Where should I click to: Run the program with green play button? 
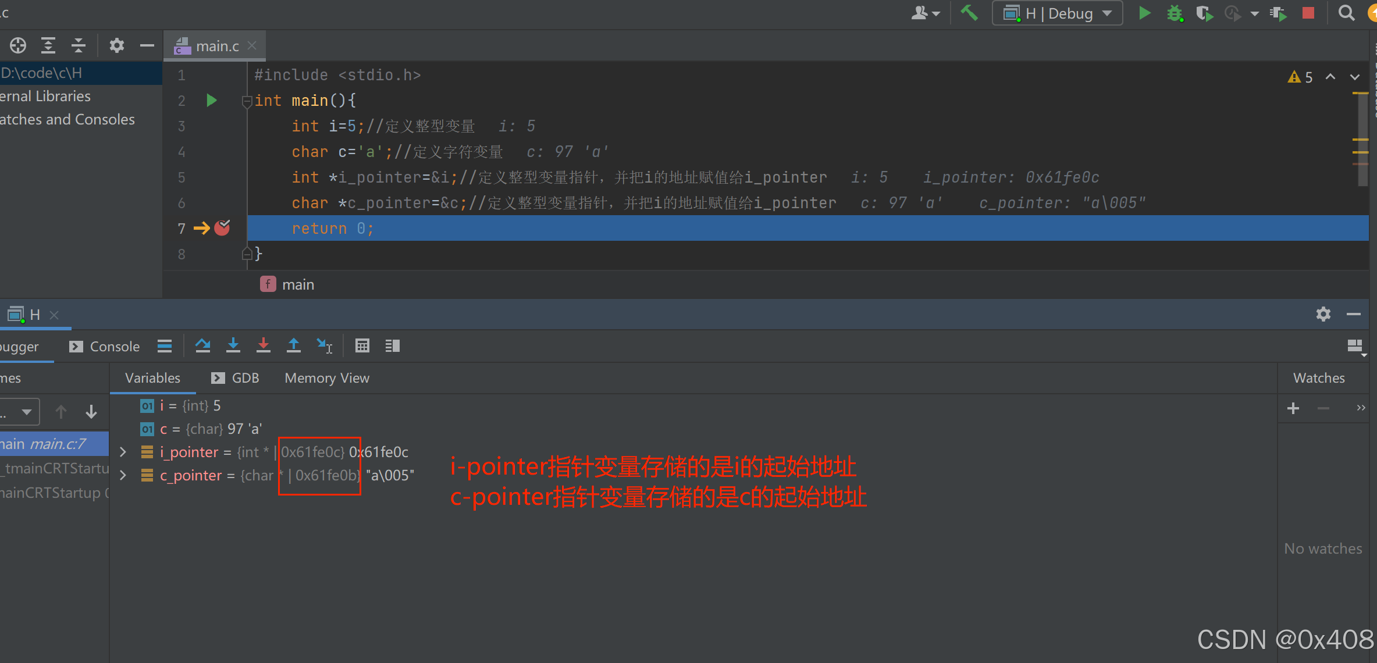pos(1144,13)
